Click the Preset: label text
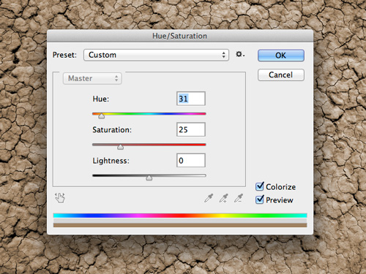This screenshot has width=366, height=274. [x=64, y=55]
